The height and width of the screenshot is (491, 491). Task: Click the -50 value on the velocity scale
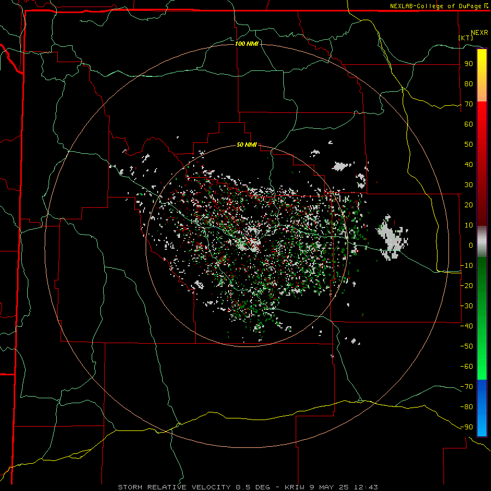pyautogui.click(x=466, y=346)
